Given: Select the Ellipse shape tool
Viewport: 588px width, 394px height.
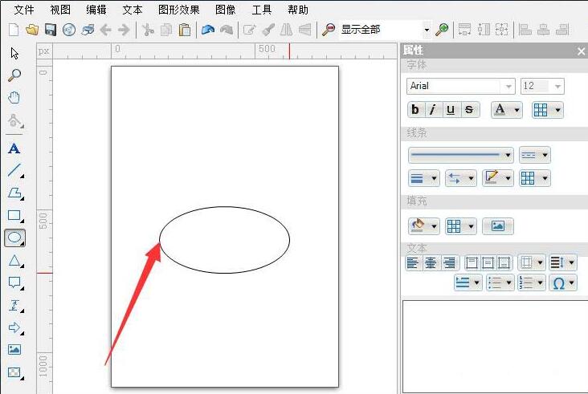Looking at the screenshot, I should (14, 238).
